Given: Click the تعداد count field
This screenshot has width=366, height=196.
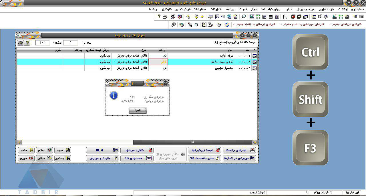Looking at the screenshot, I should (70, 43).
